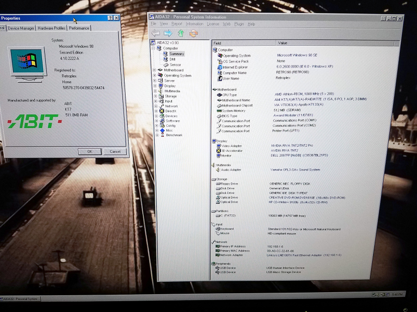The image size is (417, 312).
Task: Click the help question mark in Properties titlebar
Action: point(111,18)
